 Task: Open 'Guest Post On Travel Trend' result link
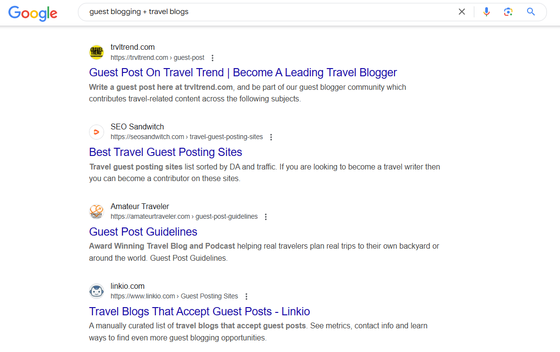[243, 72]
